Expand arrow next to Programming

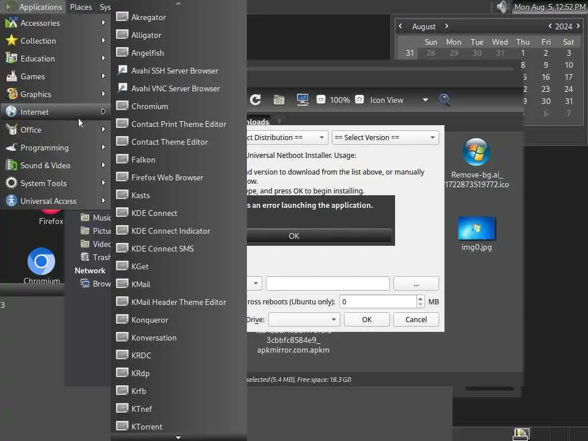[103, 148]
